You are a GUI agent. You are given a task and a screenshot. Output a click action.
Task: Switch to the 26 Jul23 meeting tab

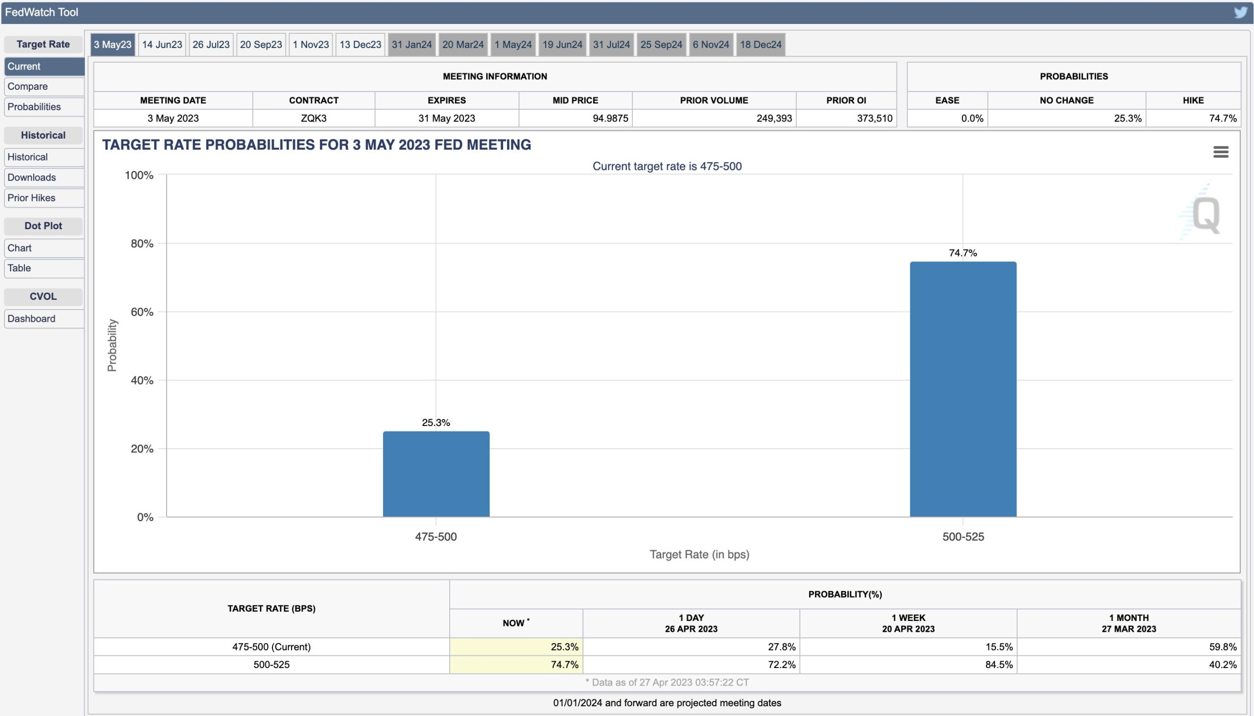[x=211, y=45]
